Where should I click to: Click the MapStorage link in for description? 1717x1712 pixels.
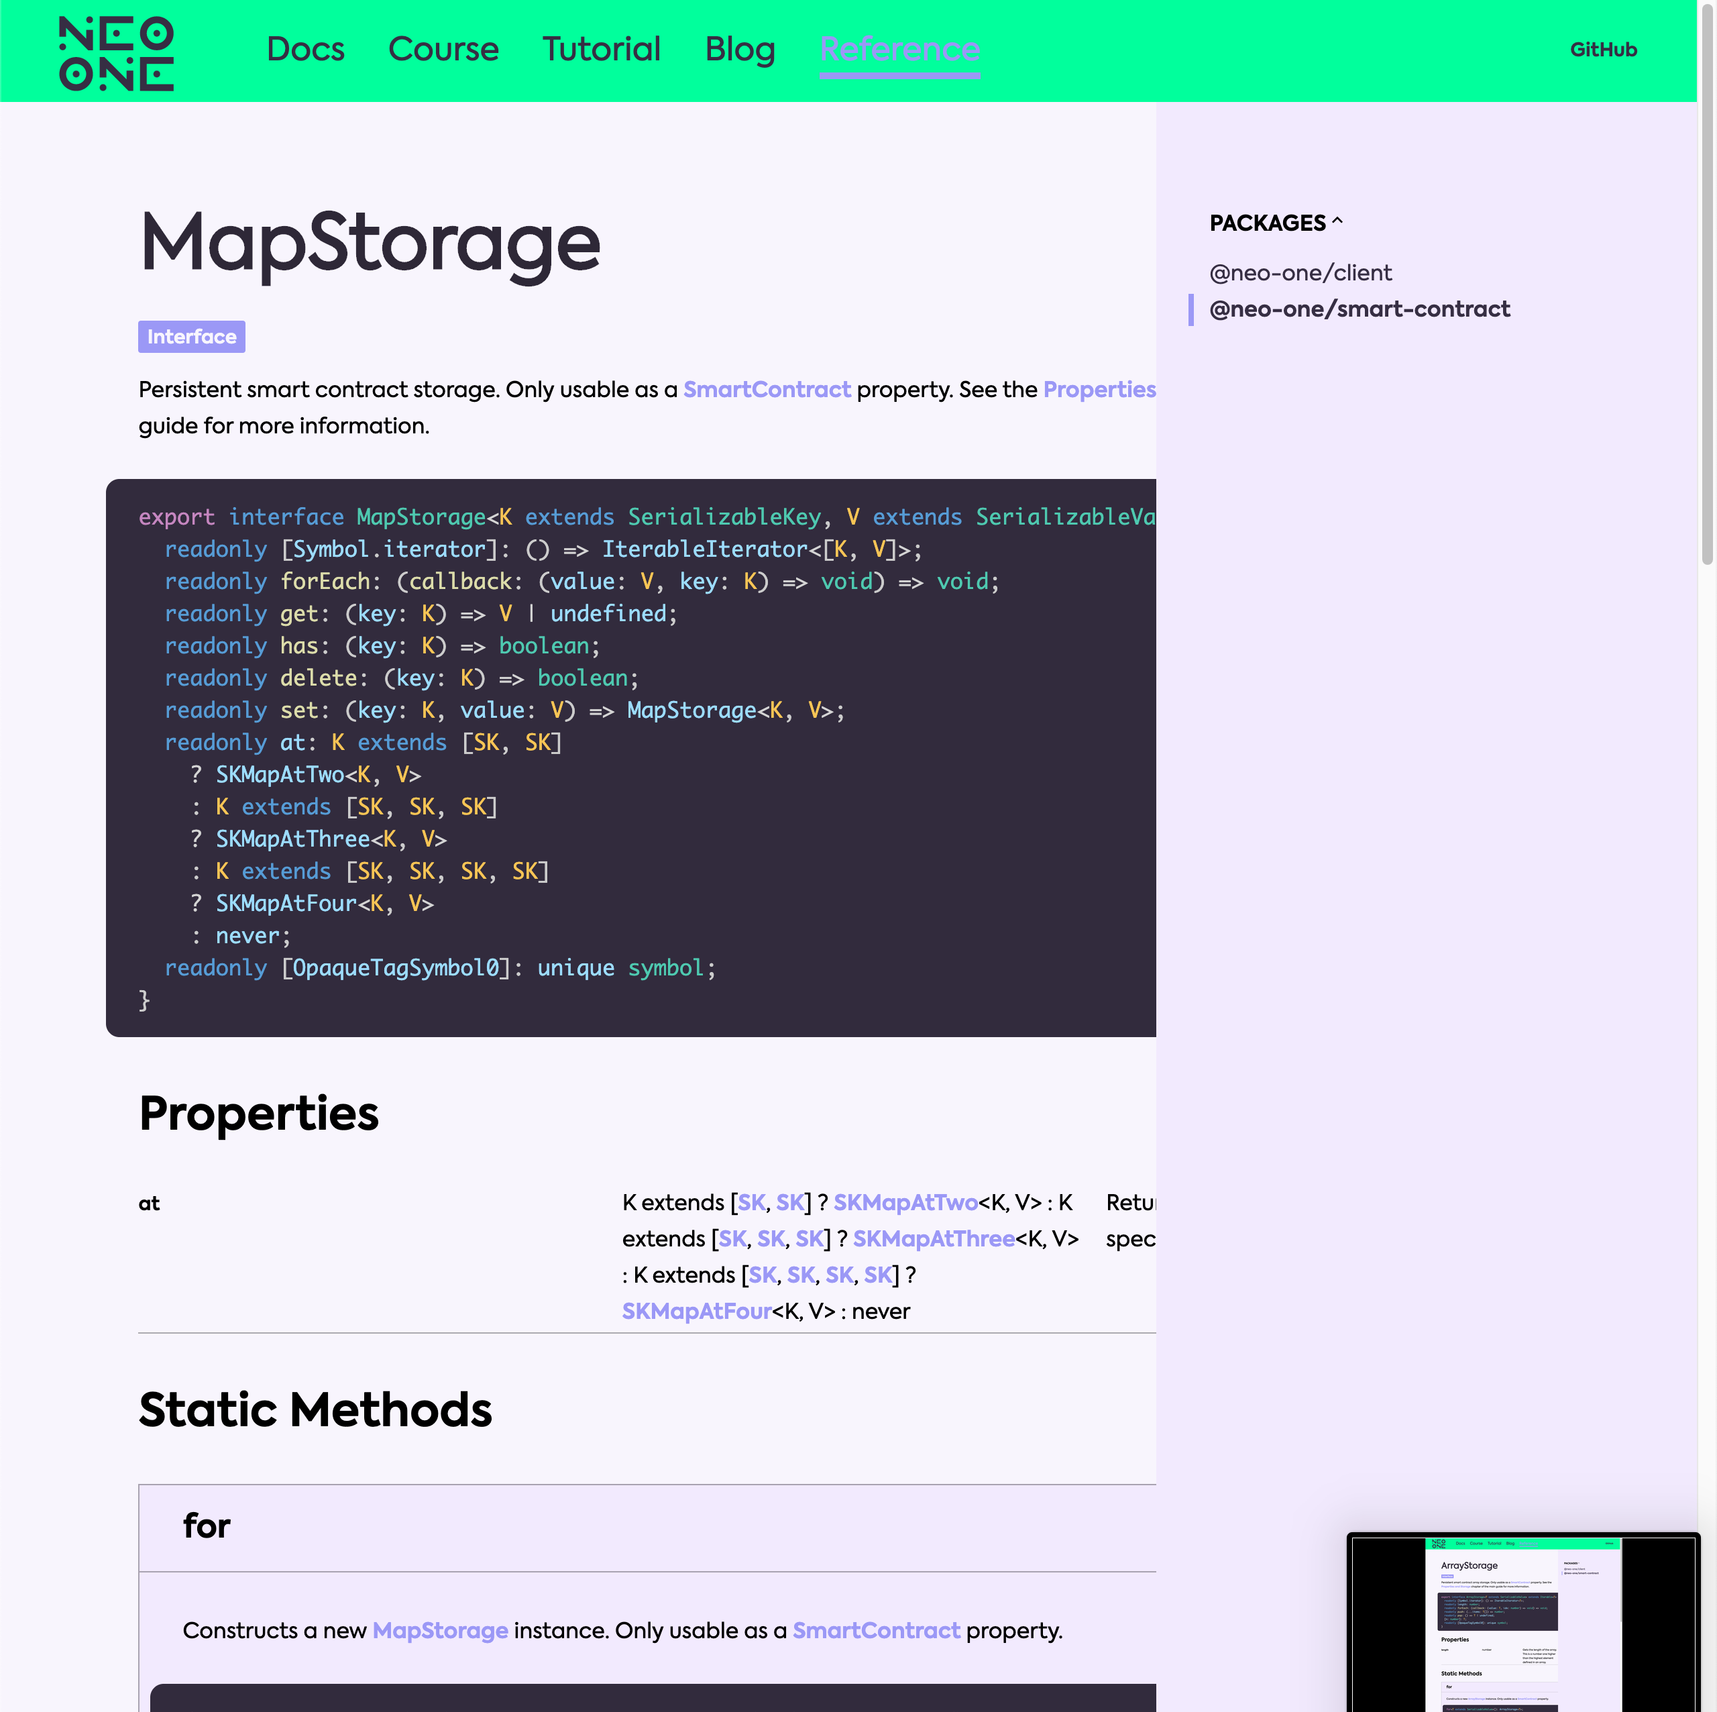coord(440,1630)
